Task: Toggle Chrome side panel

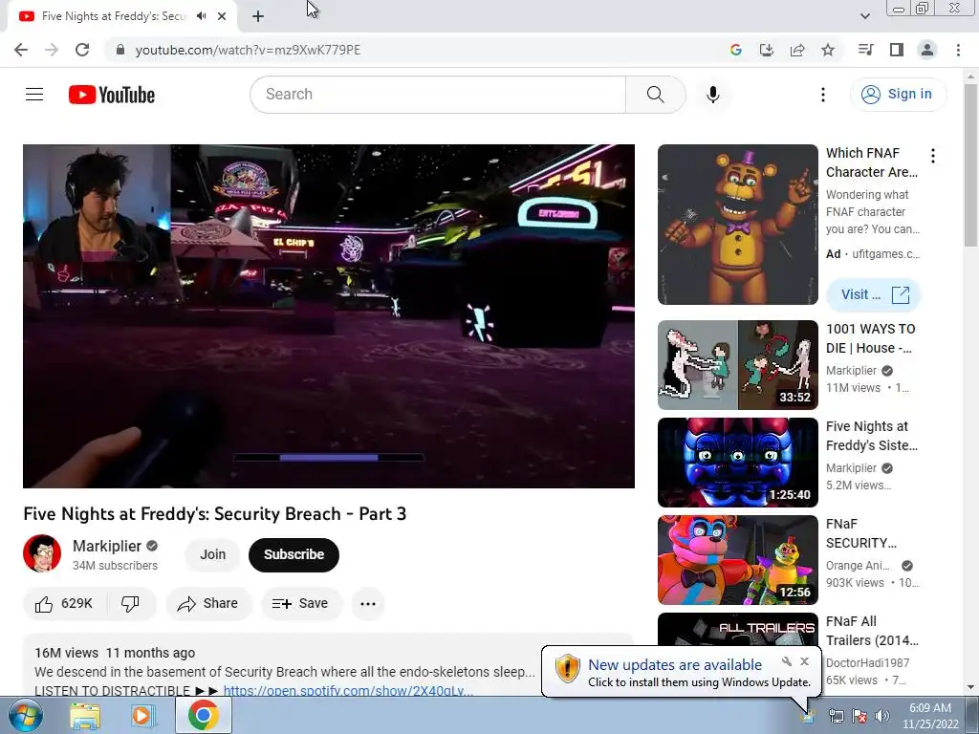Action: pos(896,50)
